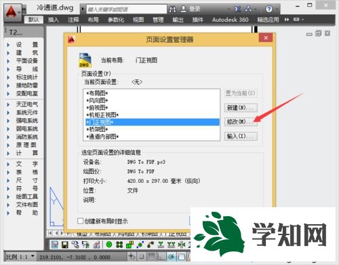Click the green mirror-arrows icon
The height and width of the screenshot is (265, 339).
click(182, 245)
